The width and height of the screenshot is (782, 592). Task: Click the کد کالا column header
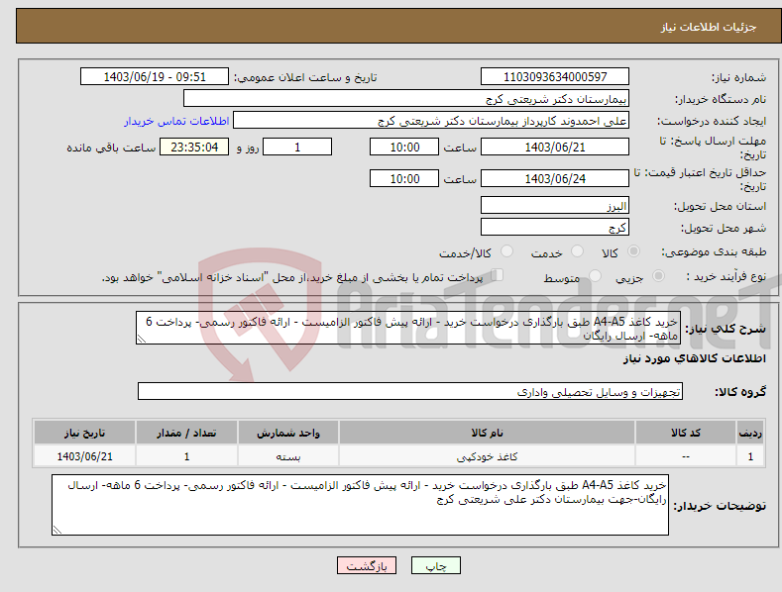(685, 433)
